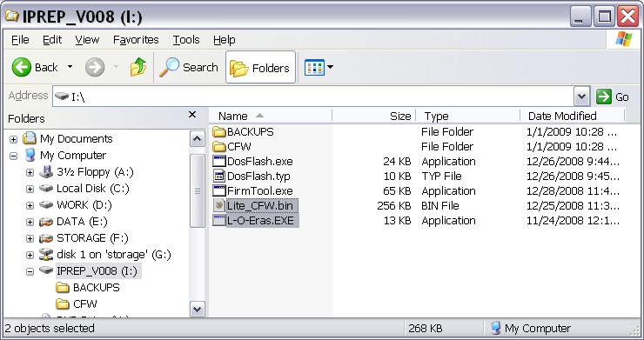The height and width of the screenshot is (340, 644).
Task: Click My Computer in the status bar
Action: point(531,328)
